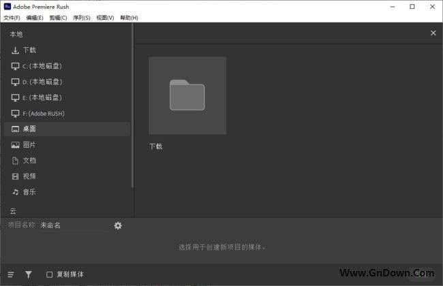
Task: Select 音乐 in the sidebar
Action: click(x=67, y=192)
